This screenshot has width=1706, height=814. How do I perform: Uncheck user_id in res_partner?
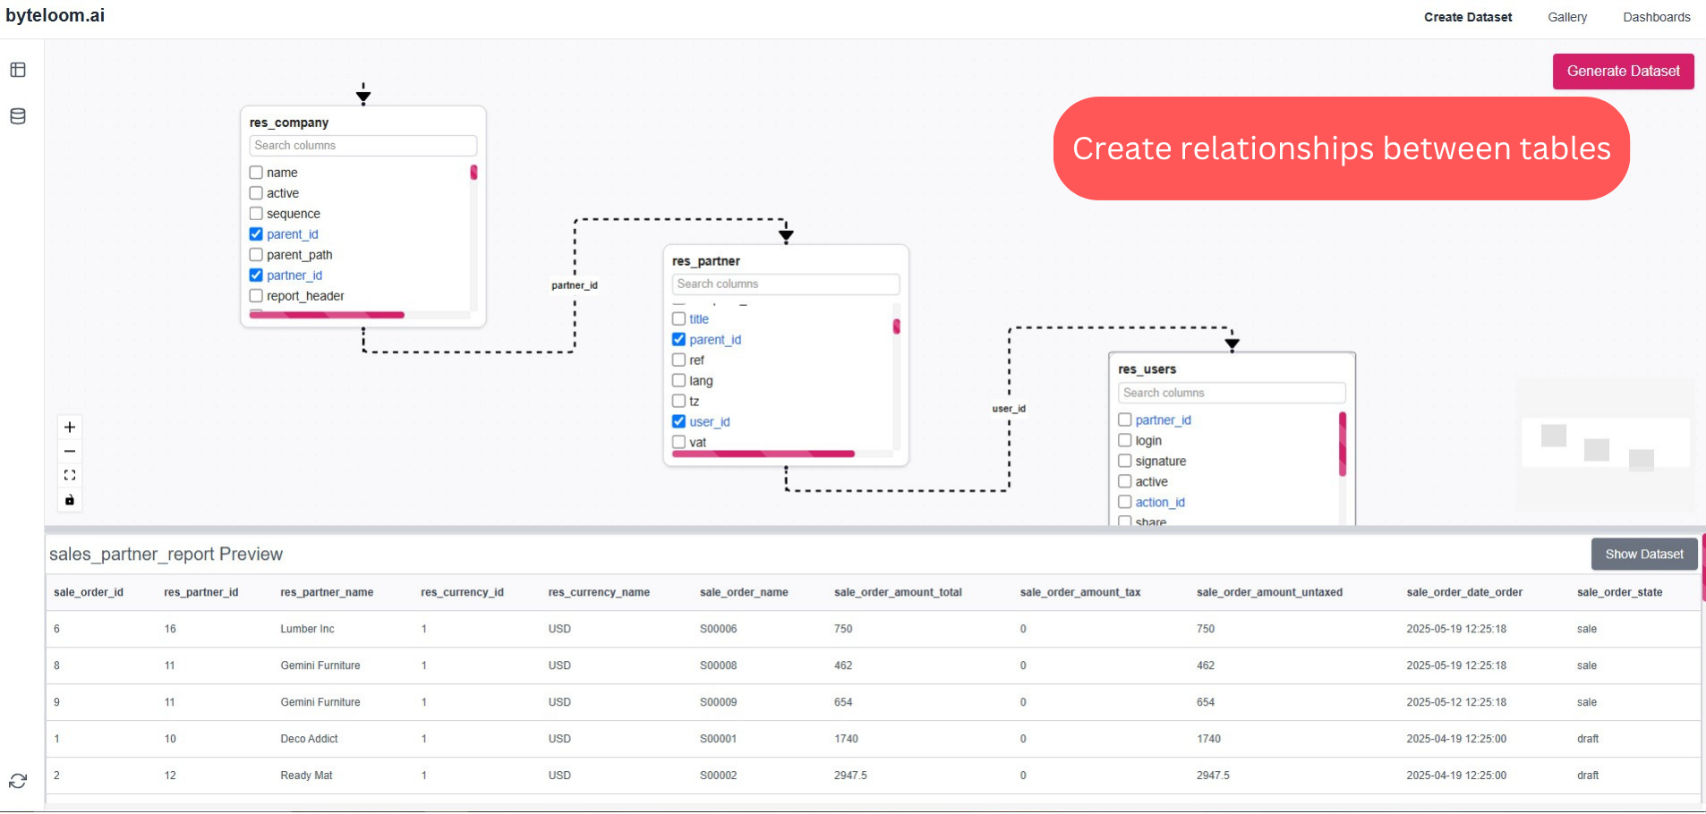(x=678, y=422)
